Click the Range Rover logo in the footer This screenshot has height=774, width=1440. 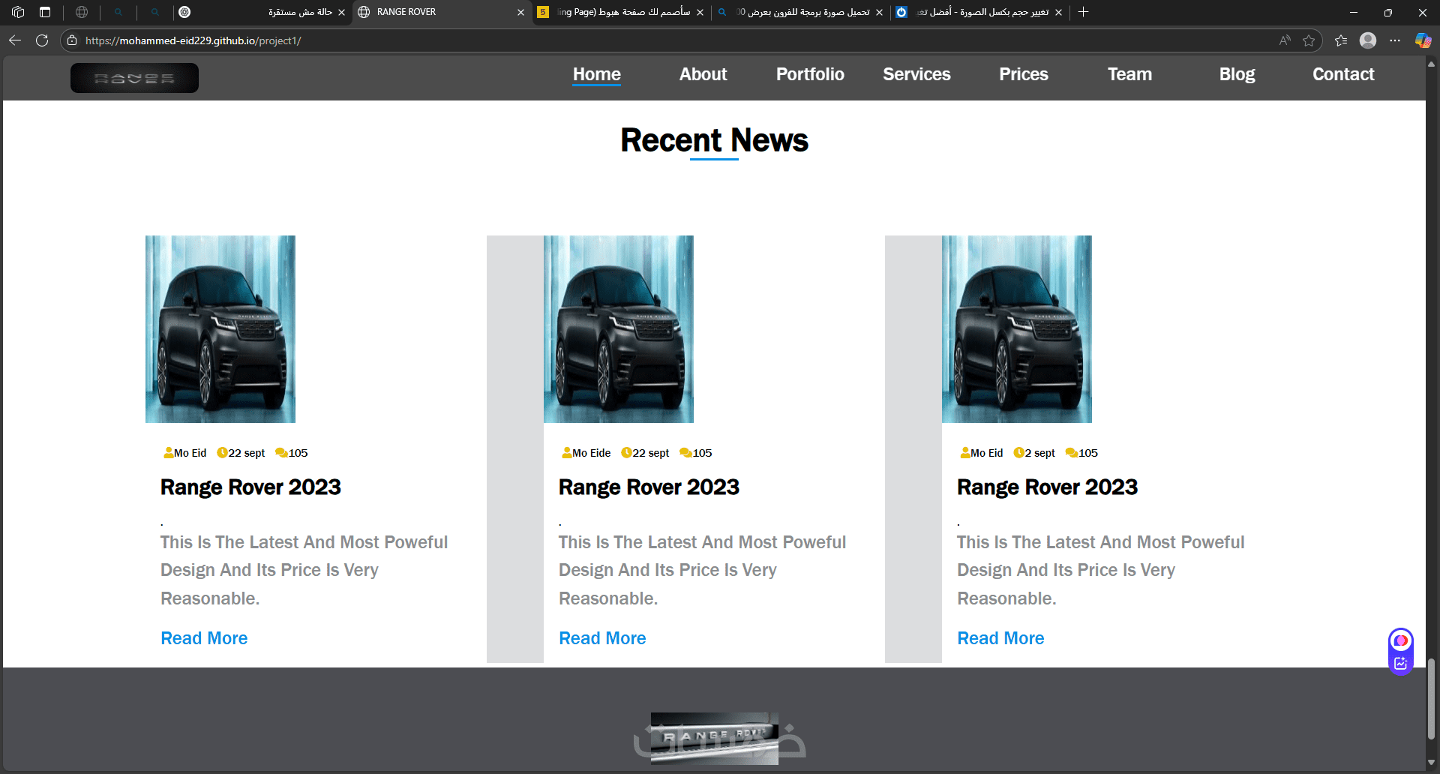(715, 738)
